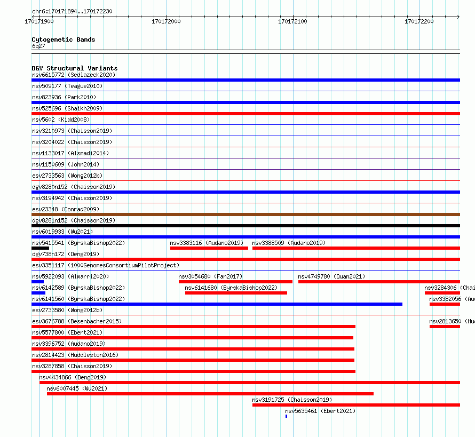Image resolution: width=475 pixels, height=437 pixels.
Task: Click nsv2814423 (Huddleston2016) label
Action: click(75, 355)
